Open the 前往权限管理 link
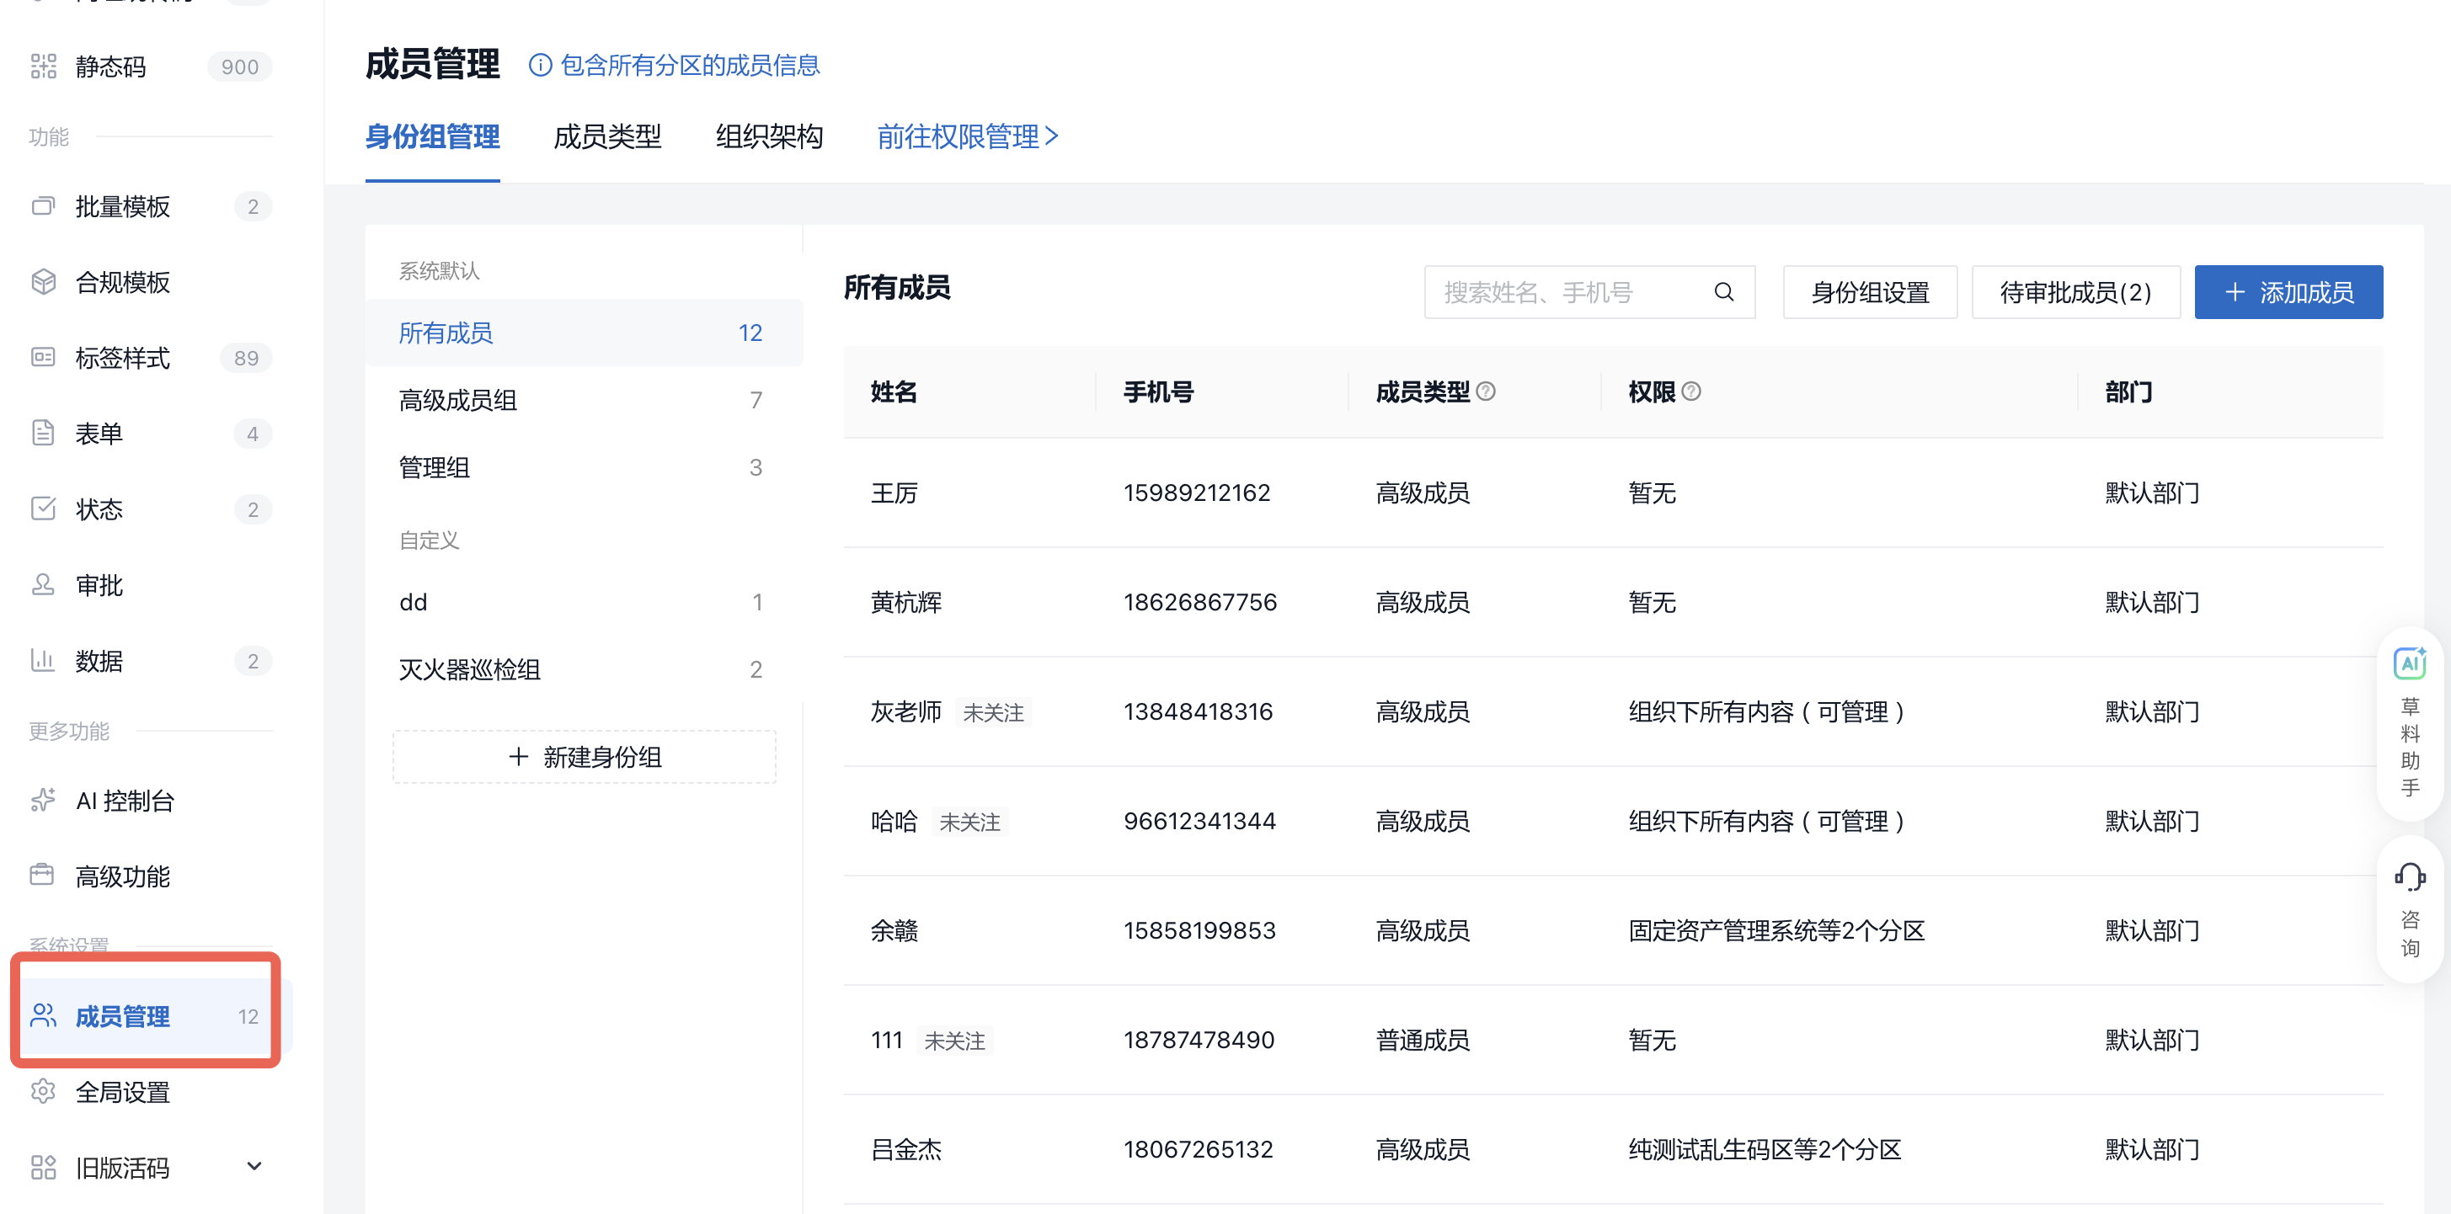 968,137
